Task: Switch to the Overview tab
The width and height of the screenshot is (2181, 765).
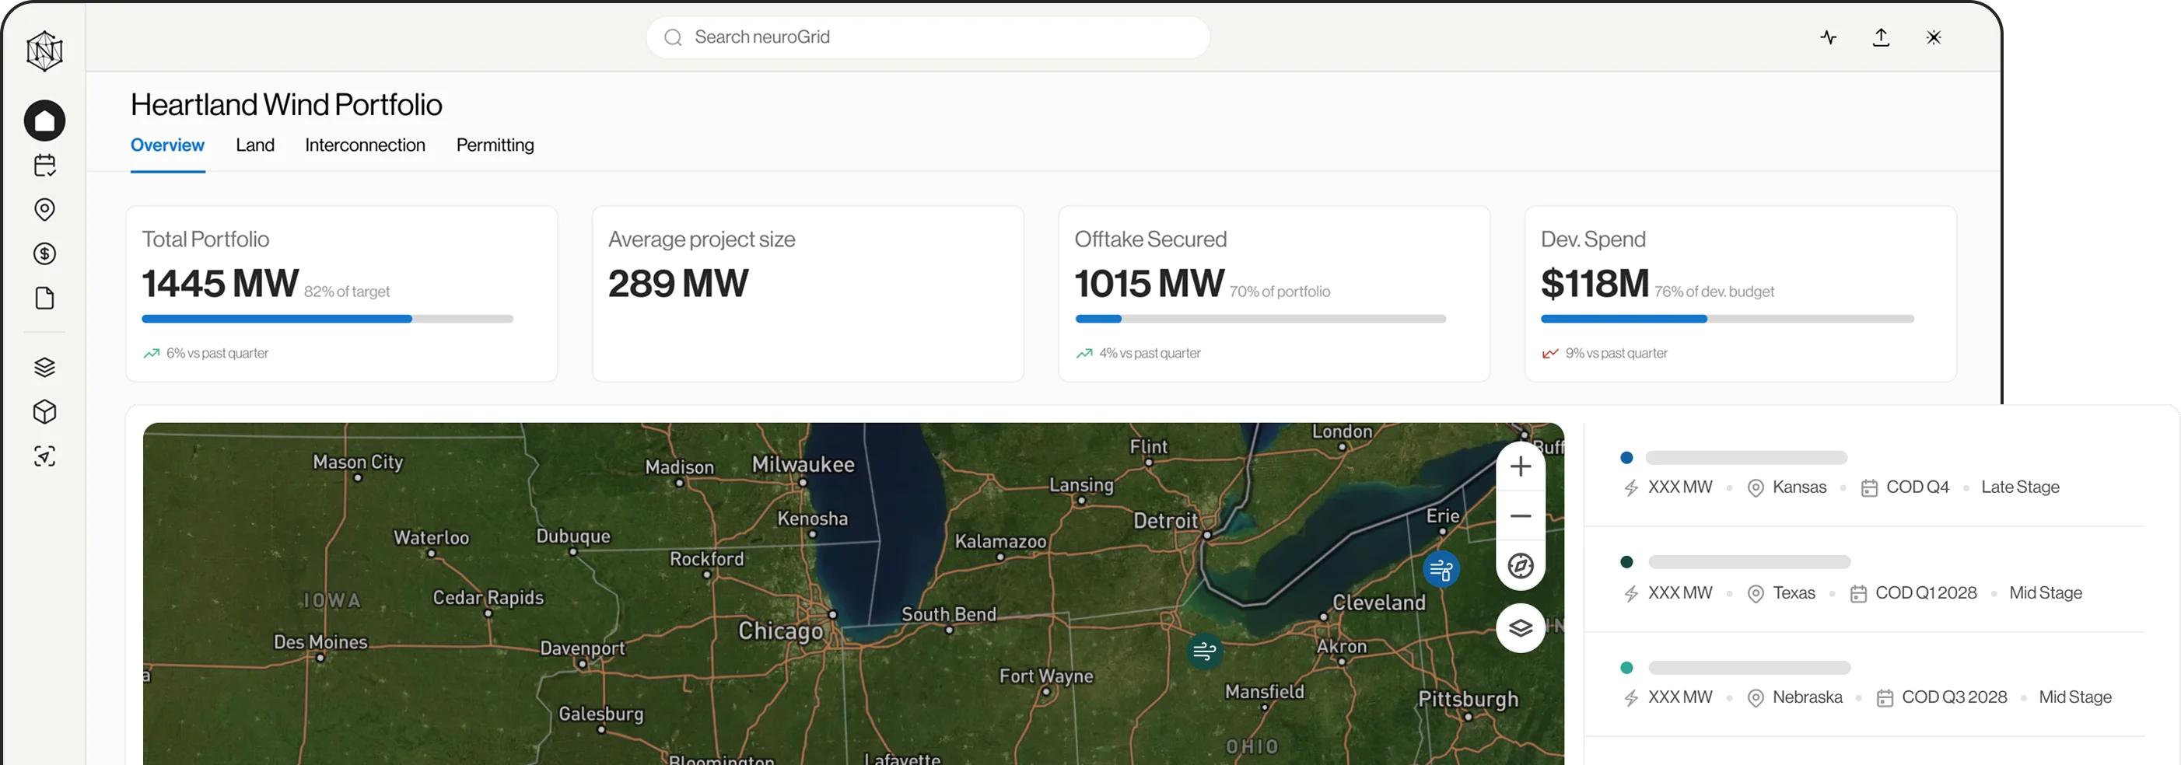Action: 168,145
